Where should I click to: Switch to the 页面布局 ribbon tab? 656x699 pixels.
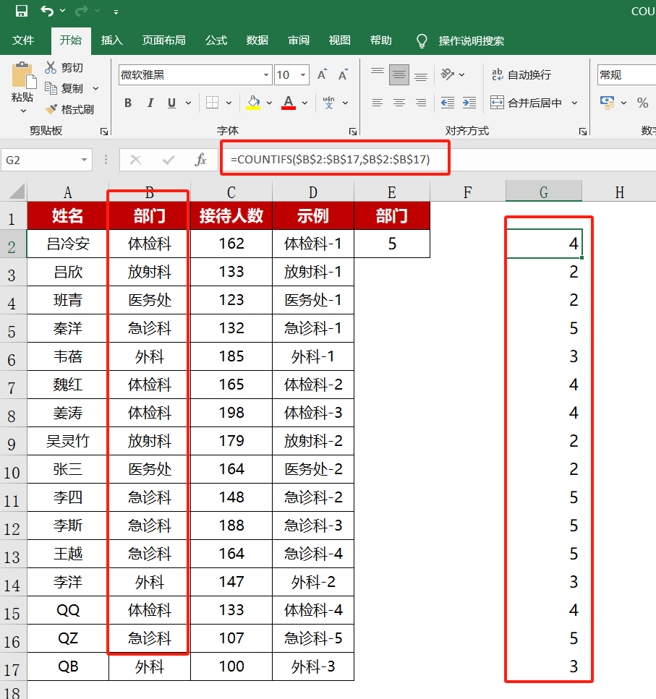click(163, 40)
